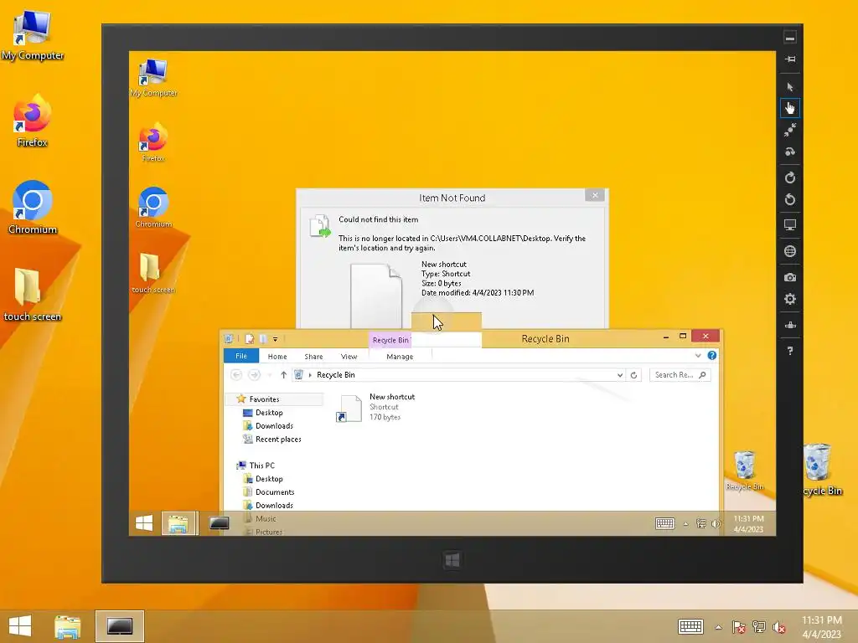Select the mouse pointer mode in simulator toolbar
The image size is (858, 643).
tap(789, 87)
